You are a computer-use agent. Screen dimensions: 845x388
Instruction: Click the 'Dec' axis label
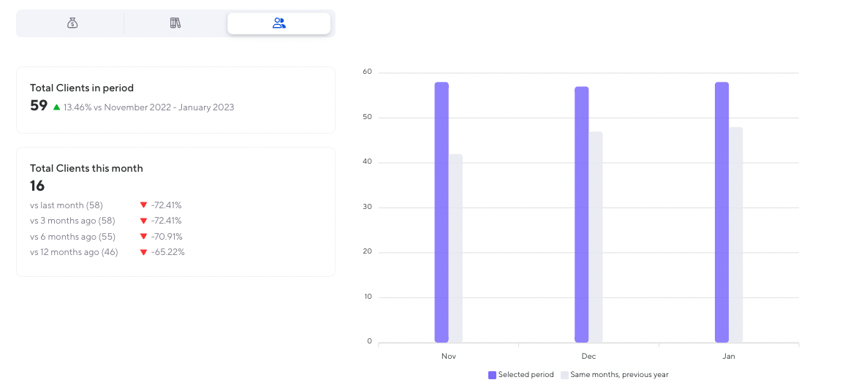coord(588,357)
